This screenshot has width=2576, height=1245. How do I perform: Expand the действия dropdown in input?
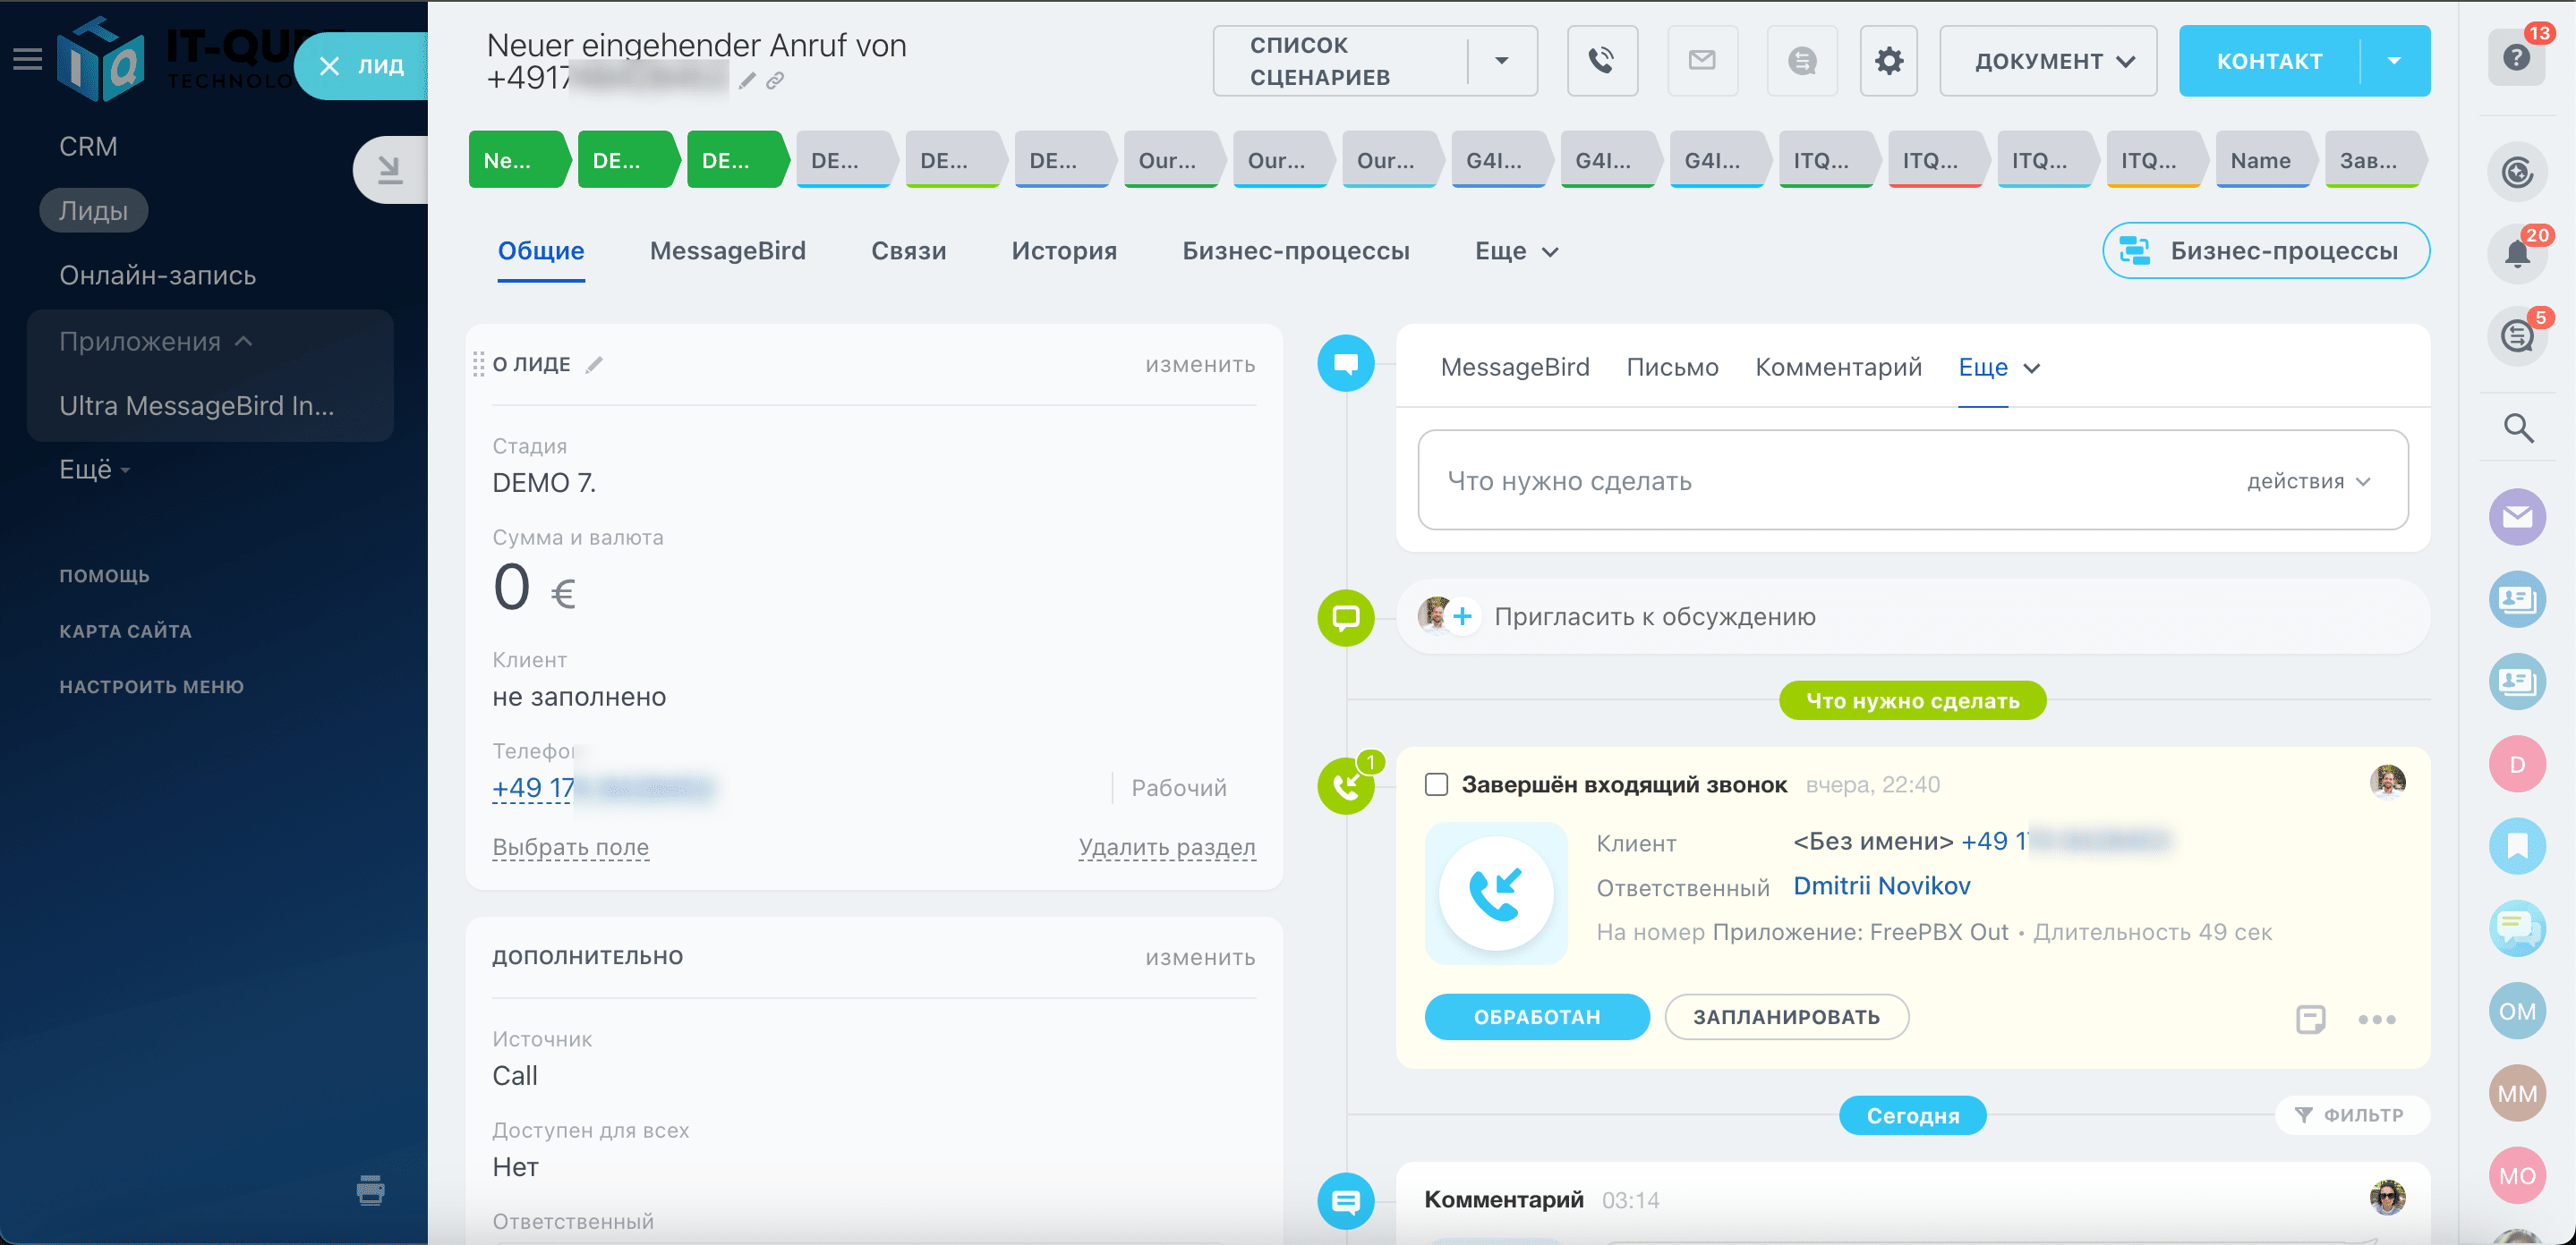2308,481
